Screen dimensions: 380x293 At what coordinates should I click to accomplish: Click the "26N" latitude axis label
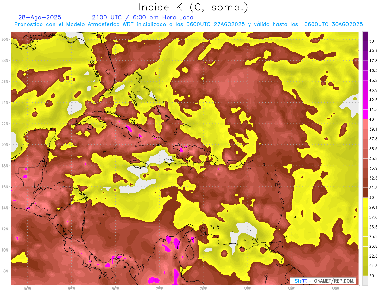(5, 82)
